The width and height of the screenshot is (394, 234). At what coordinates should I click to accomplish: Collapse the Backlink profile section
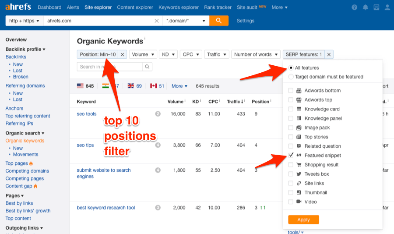point(25,50)
